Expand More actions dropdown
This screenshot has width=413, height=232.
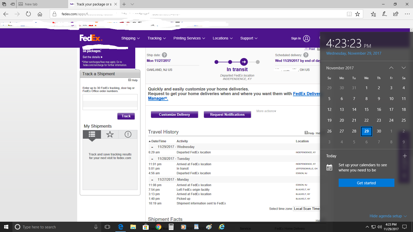pos(266,111)
